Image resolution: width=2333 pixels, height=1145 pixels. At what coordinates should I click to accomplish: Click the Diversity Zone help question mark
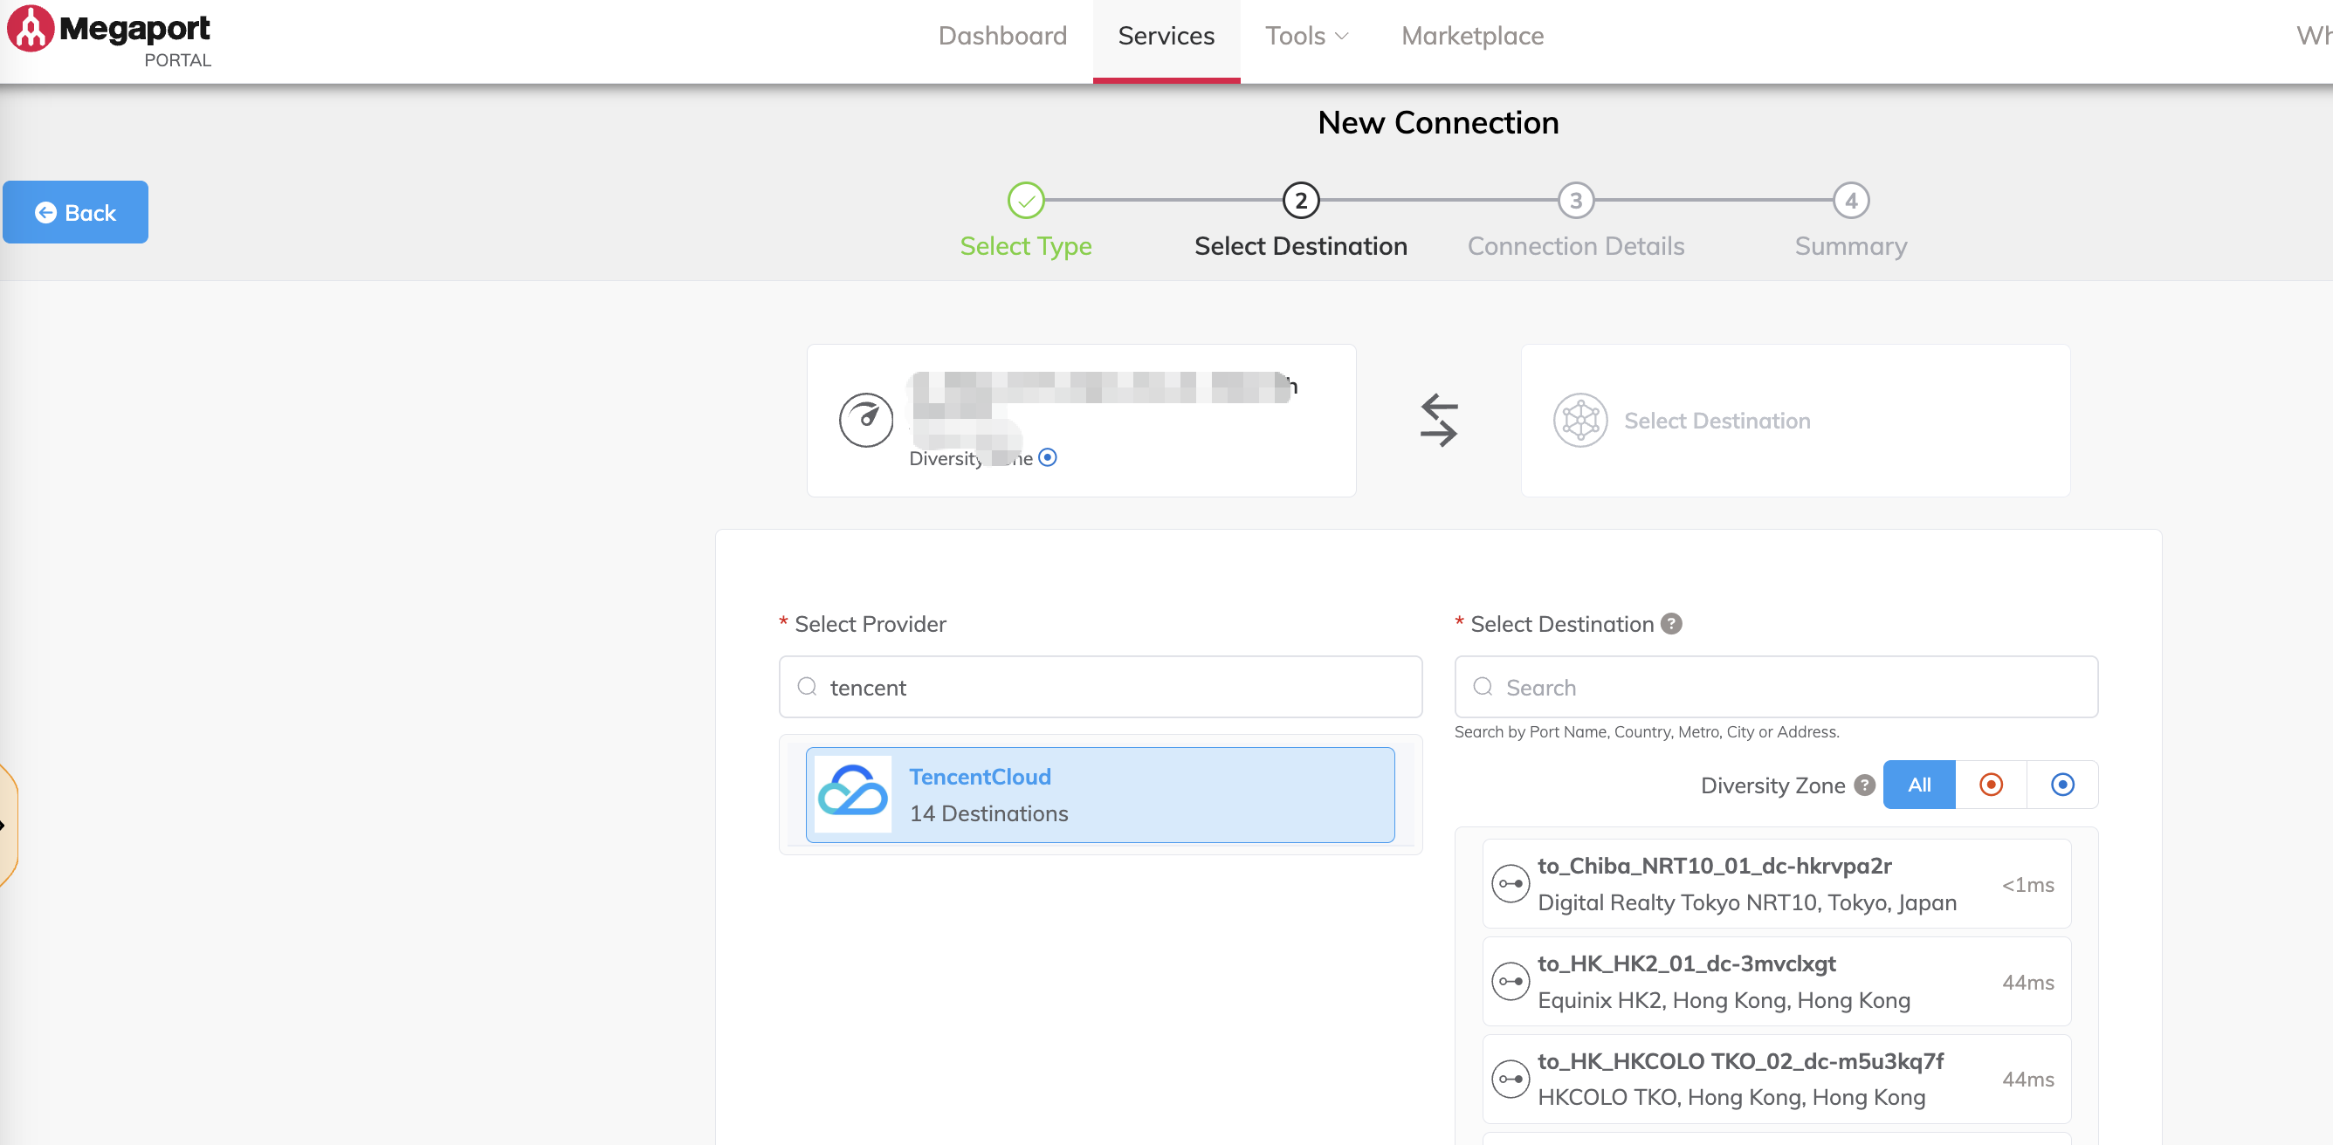(x=1864, y=785)
